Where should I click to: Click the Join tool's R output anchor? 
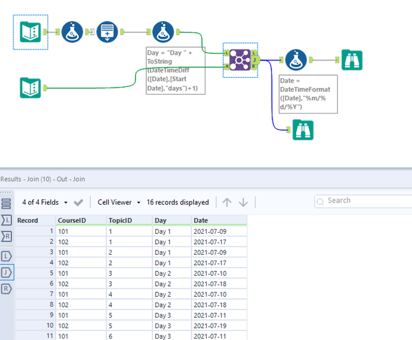(254, 67)
